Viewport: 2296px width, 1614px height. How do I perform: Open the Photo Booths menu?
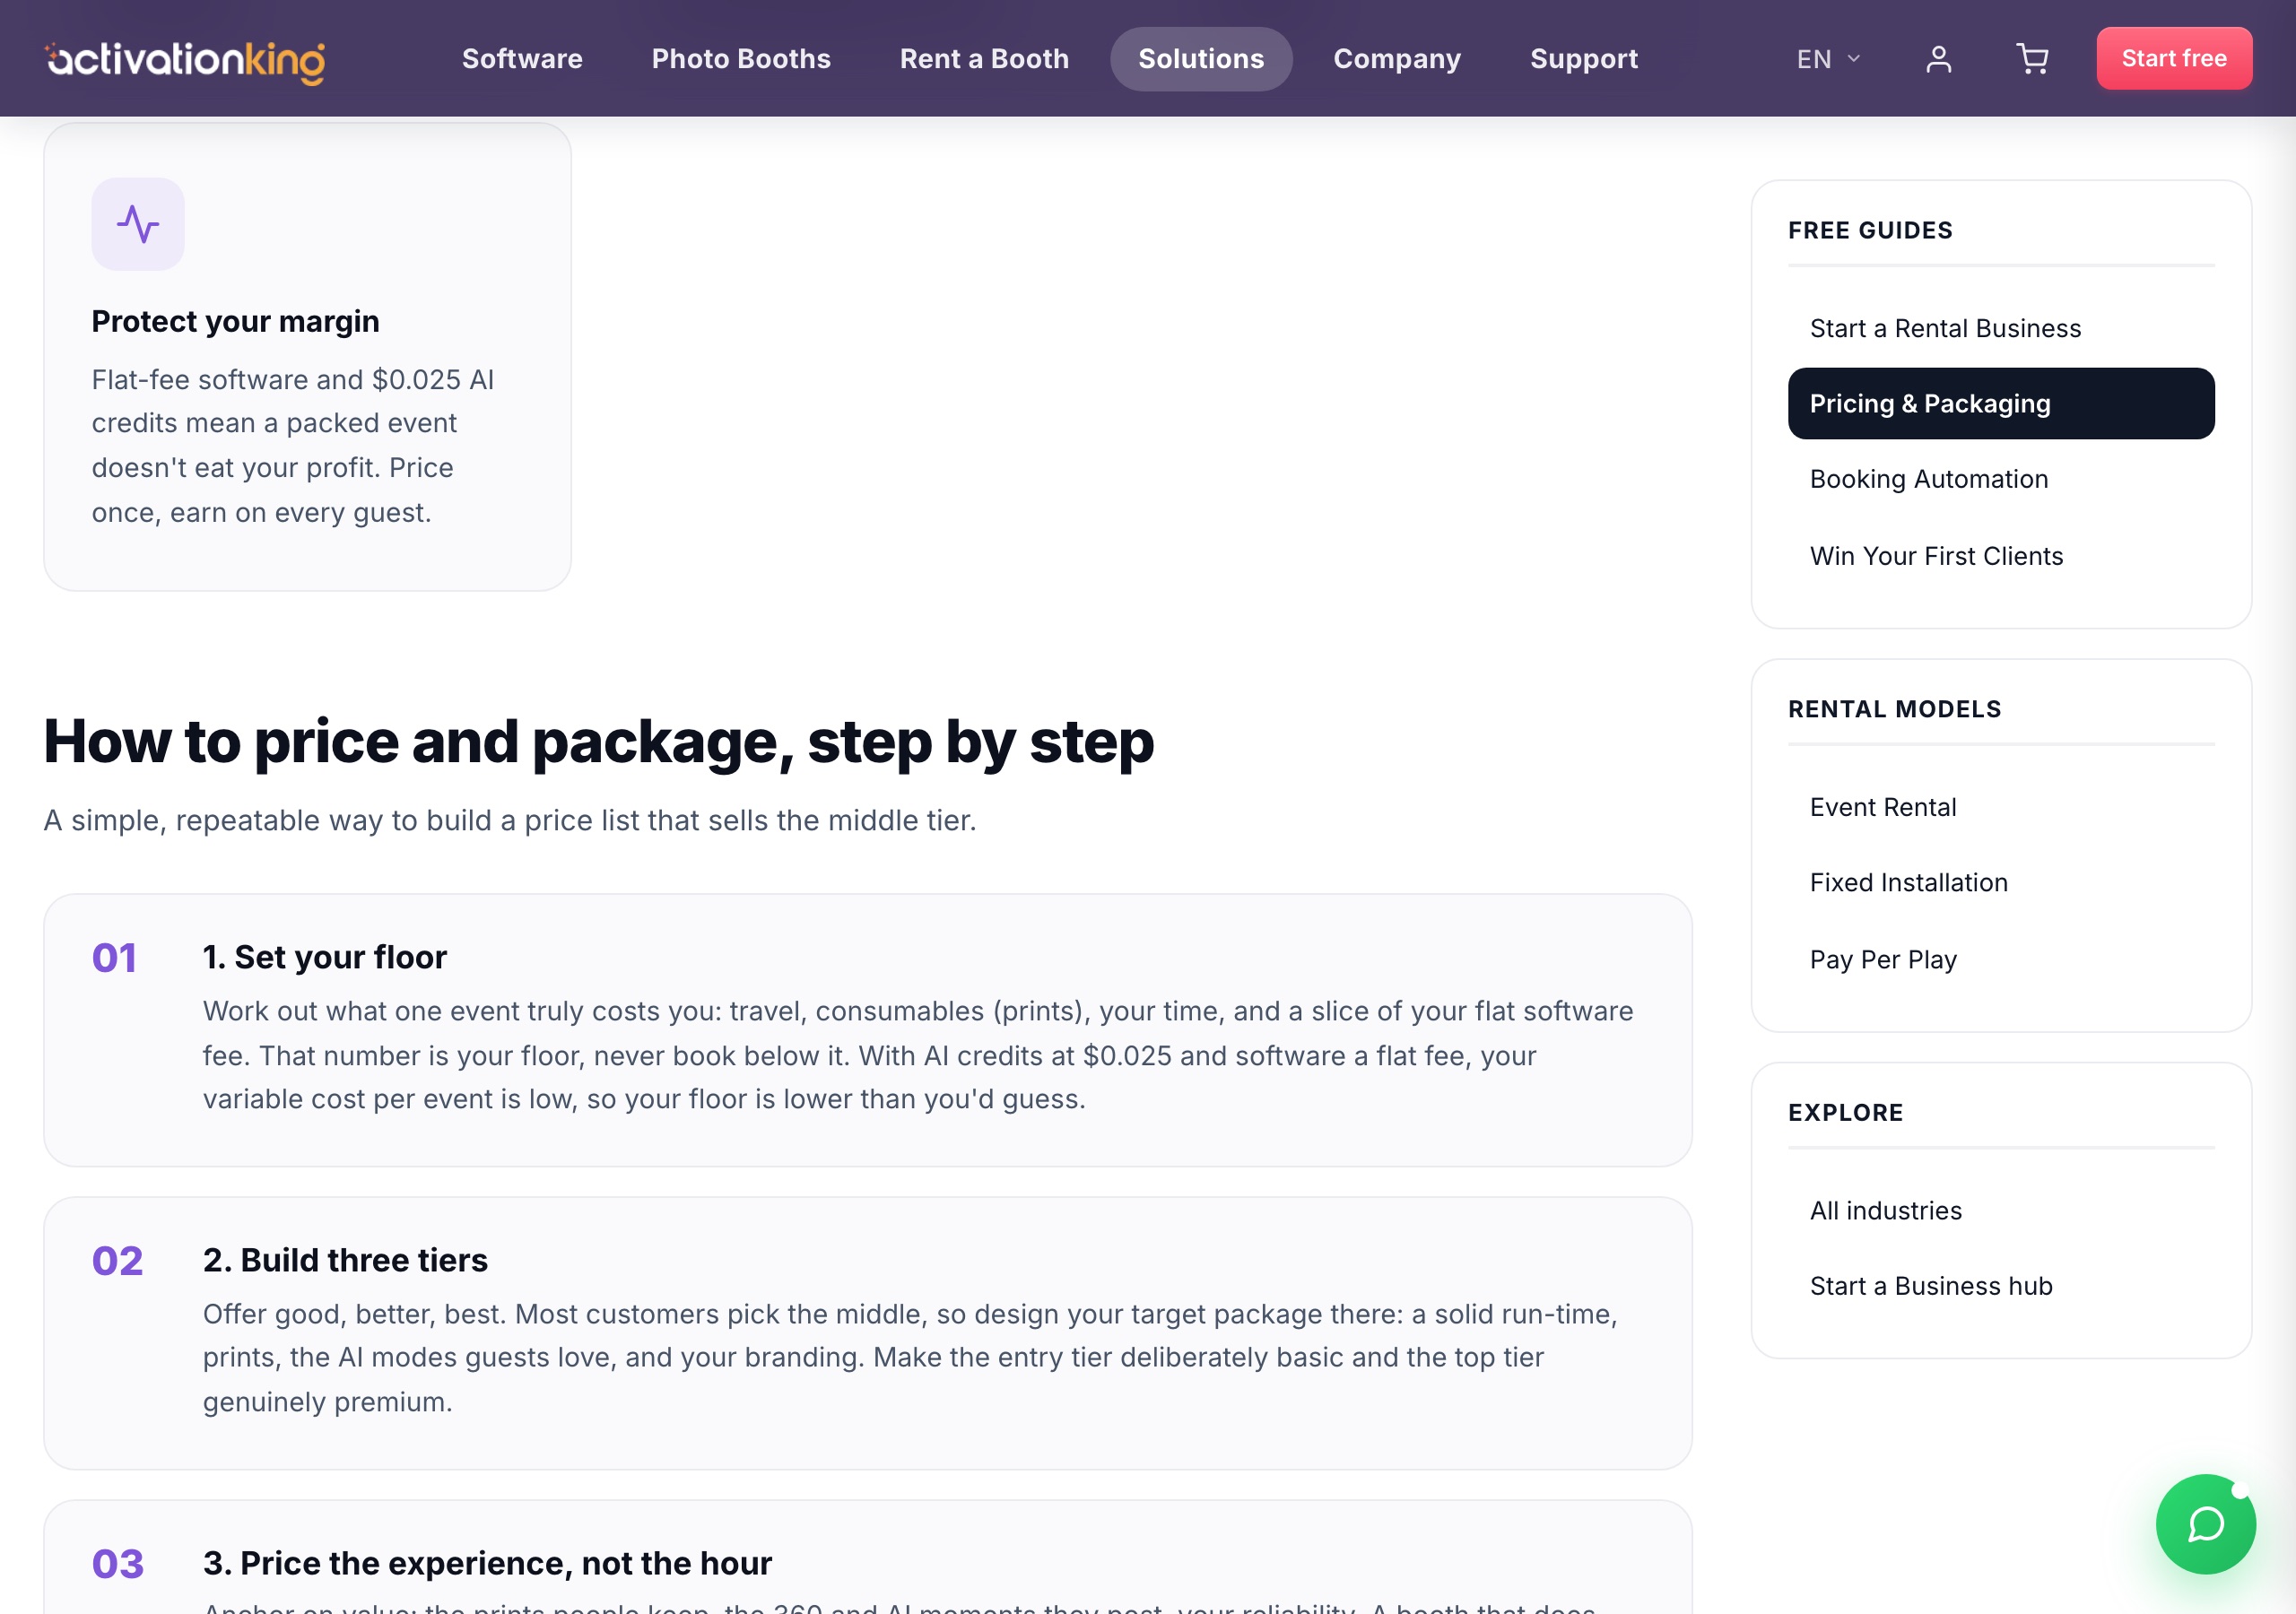[x=741, y=59]
